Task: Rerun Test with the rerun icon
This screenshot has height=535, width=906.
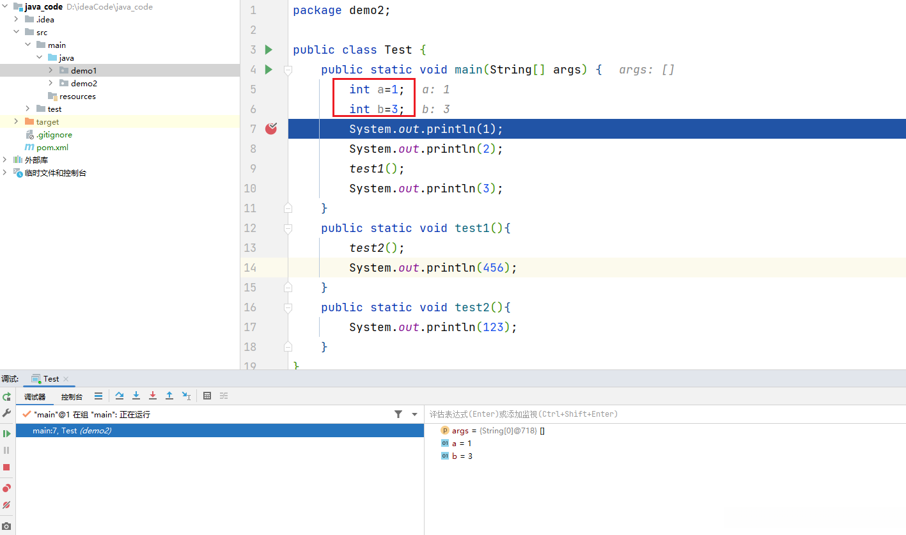Action: [x=6, y=397]
